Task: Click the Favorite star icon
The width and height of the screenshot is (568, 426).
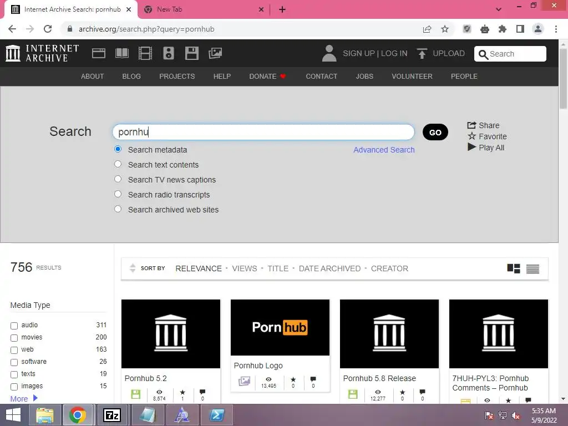Action: [471, 136]
